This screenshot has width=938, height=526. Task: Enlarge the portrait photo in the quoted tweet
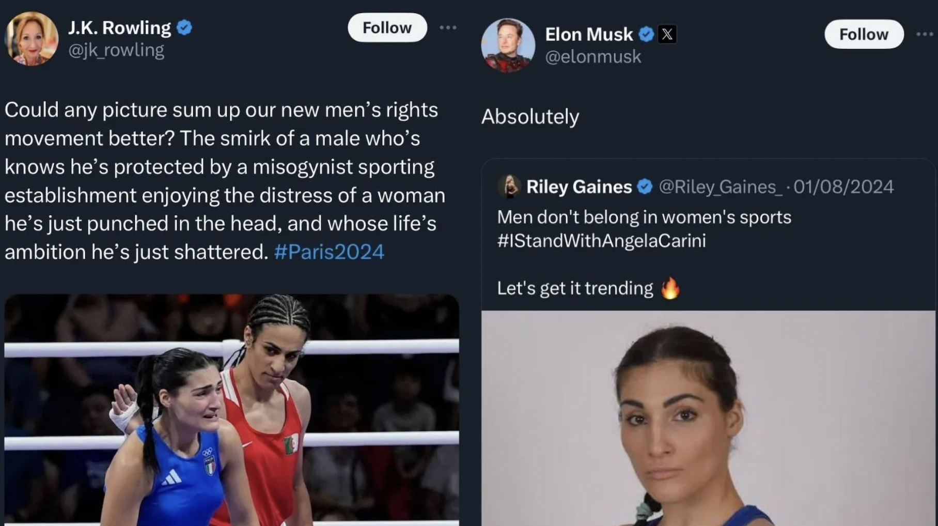[x=708, y=417]
